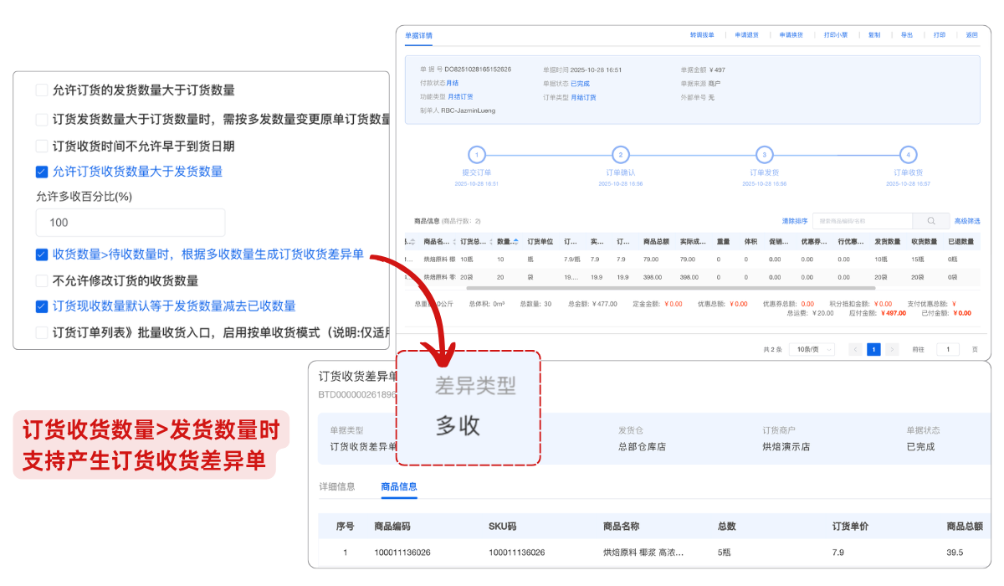
Task: Click the 申请退货 link
Action: [x=746, y=35]
